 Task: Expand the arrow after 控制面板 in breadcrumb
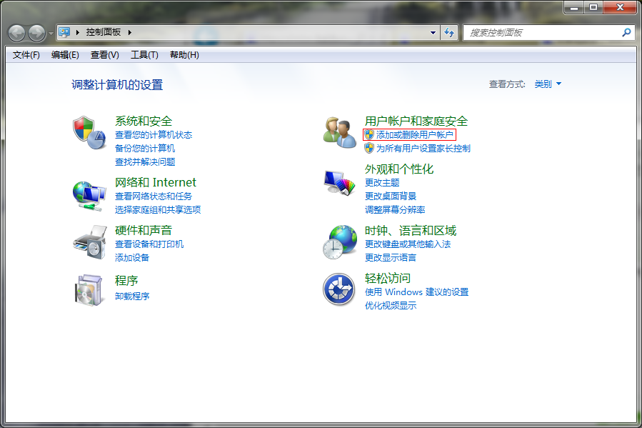tap(129, 32)
